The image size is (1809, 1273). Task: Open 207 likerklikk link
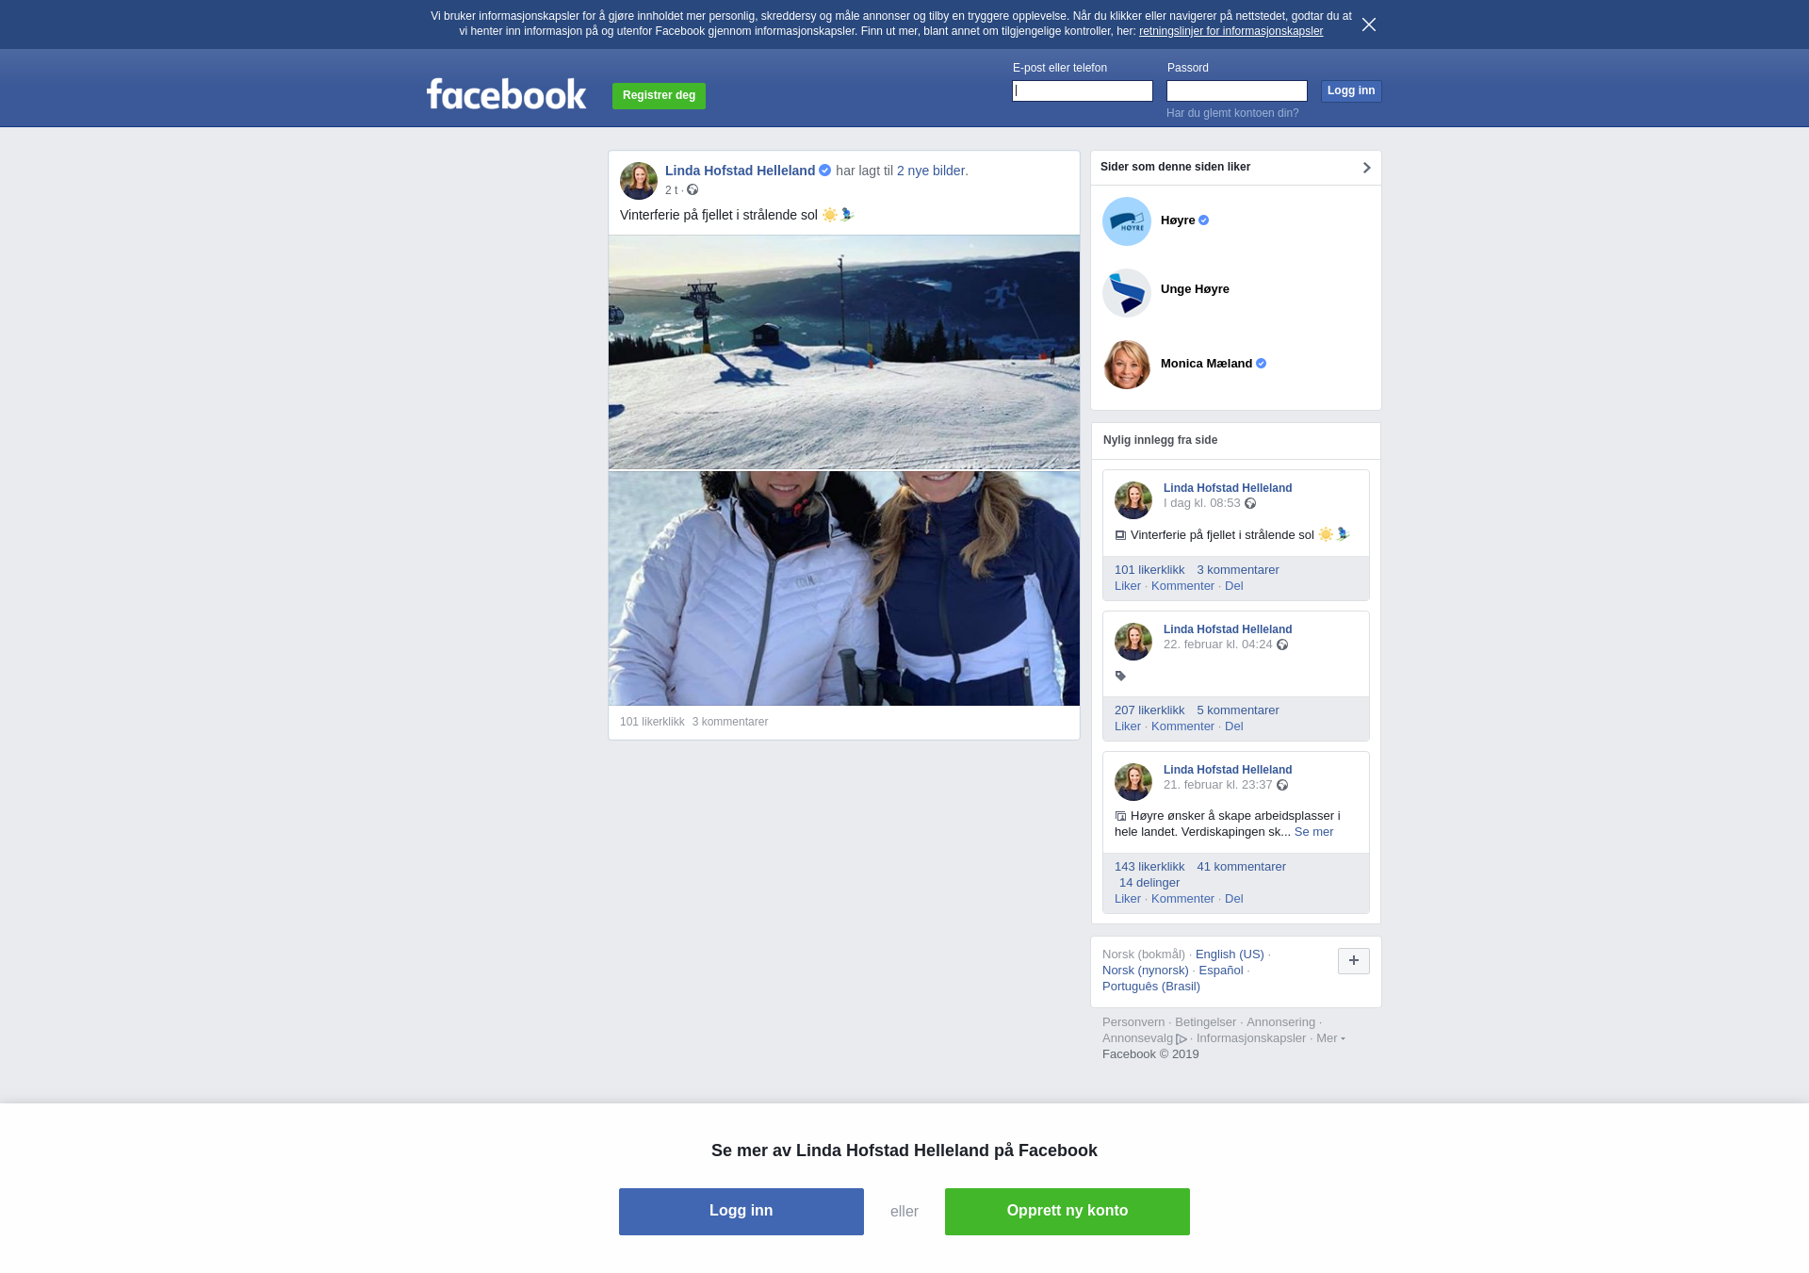[1149, 710]
